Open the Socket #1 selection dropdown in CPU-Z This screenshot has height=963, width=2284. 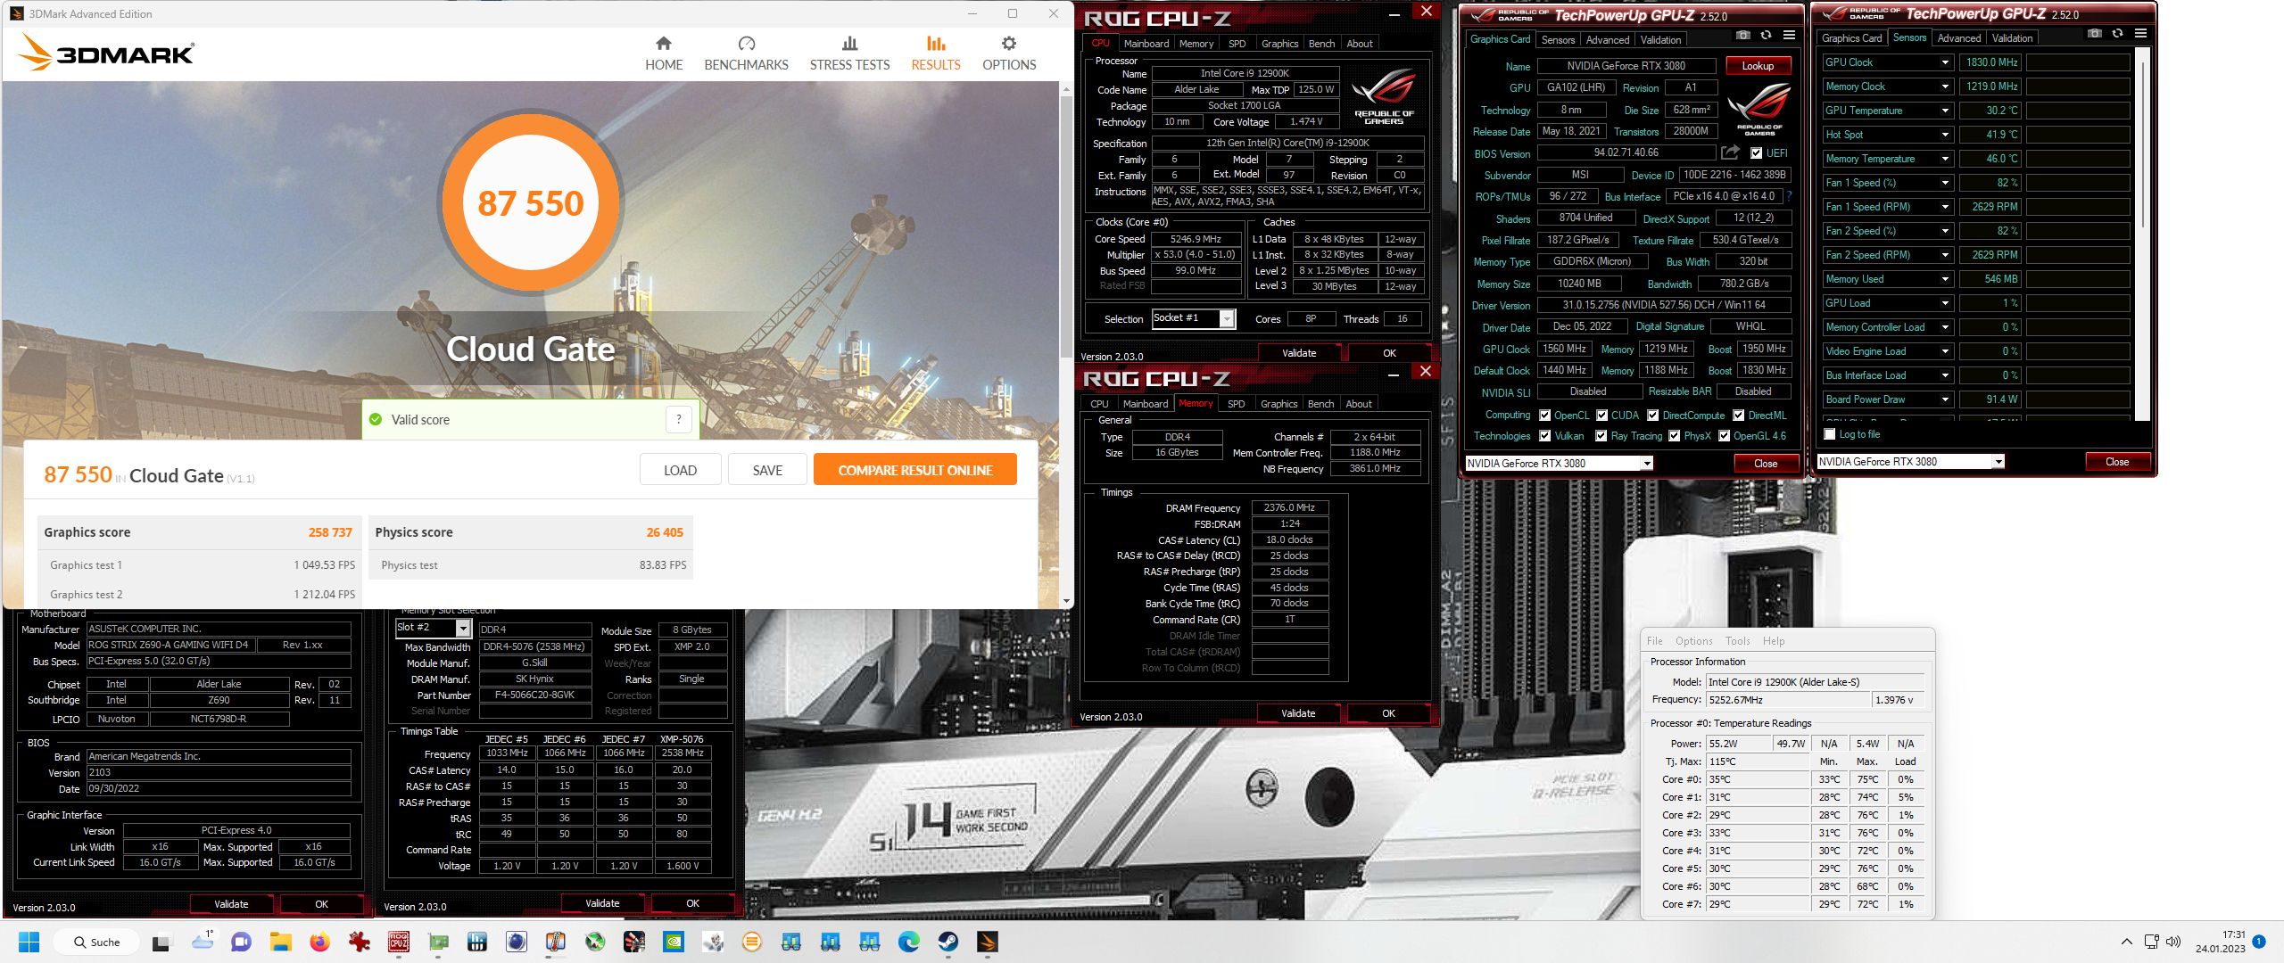1227,319
